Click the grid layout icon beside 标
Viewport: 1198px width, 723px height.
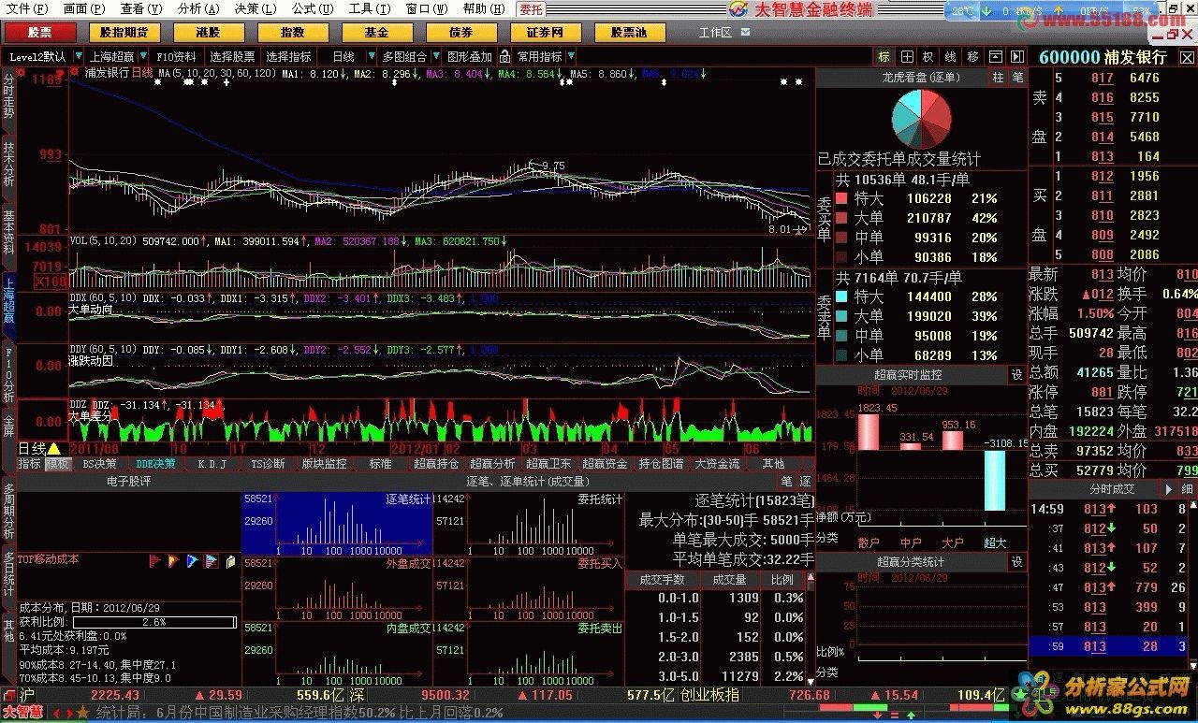(x=907, y=57)
